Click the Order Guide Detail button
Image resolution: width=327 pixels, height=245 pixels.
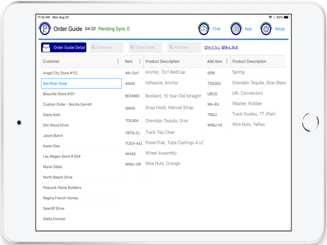pos(63,47)
